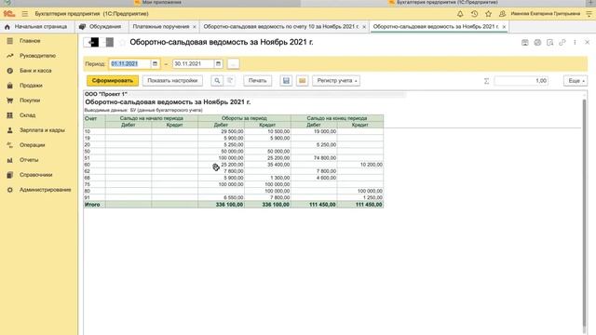Viewport: 596px width, 335px height.
Task: Go to Начальная страница home tab
Action: 36,27
